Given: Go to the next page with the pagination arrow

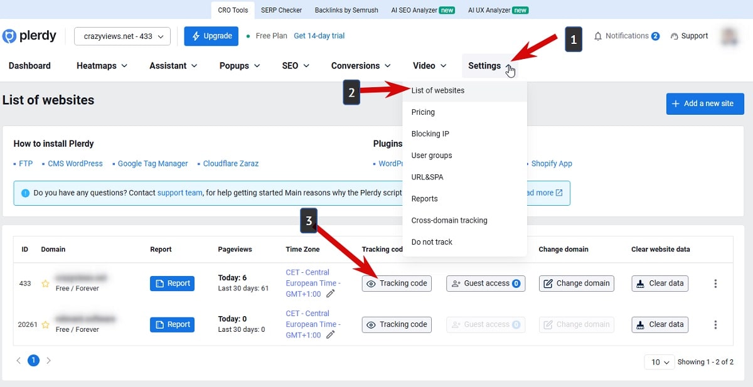Looking at the screenshot, I should pos(50,360).
